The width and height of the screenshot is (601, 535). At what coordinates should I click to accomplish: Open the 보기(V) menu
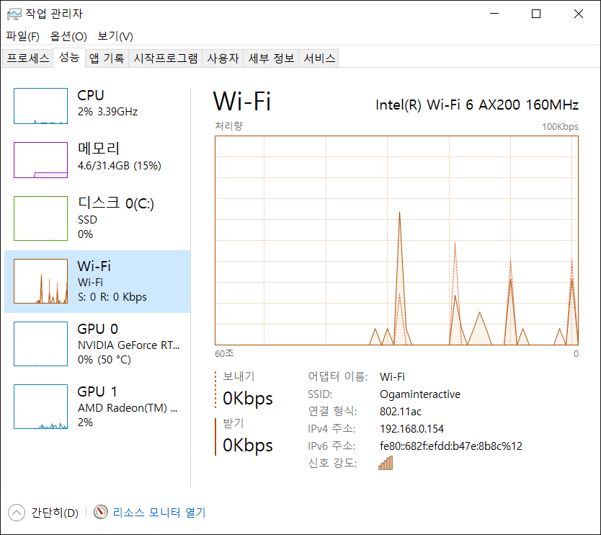[x=115, y=36]
